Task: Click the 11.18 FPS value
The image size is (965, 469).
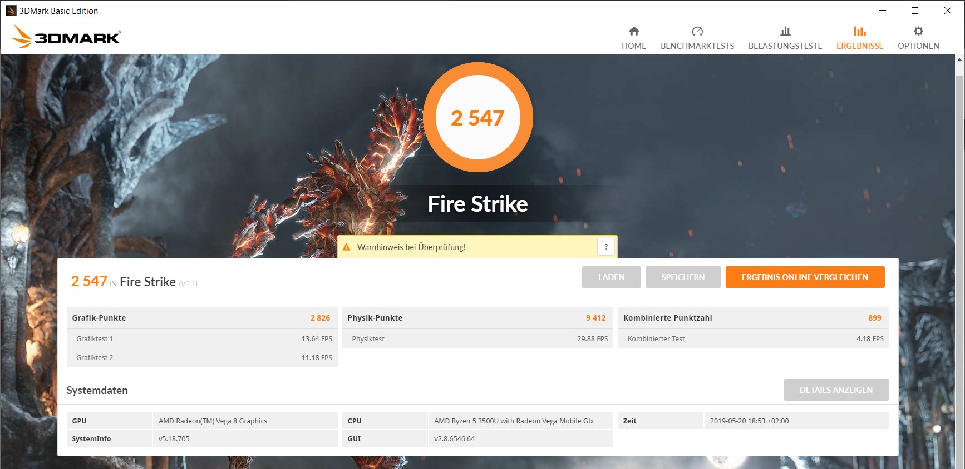Action: (x=317, y=357)
